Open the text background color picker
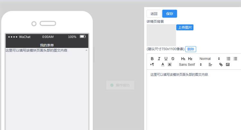Viewport: 241px width, 130px height. [170, 64]
